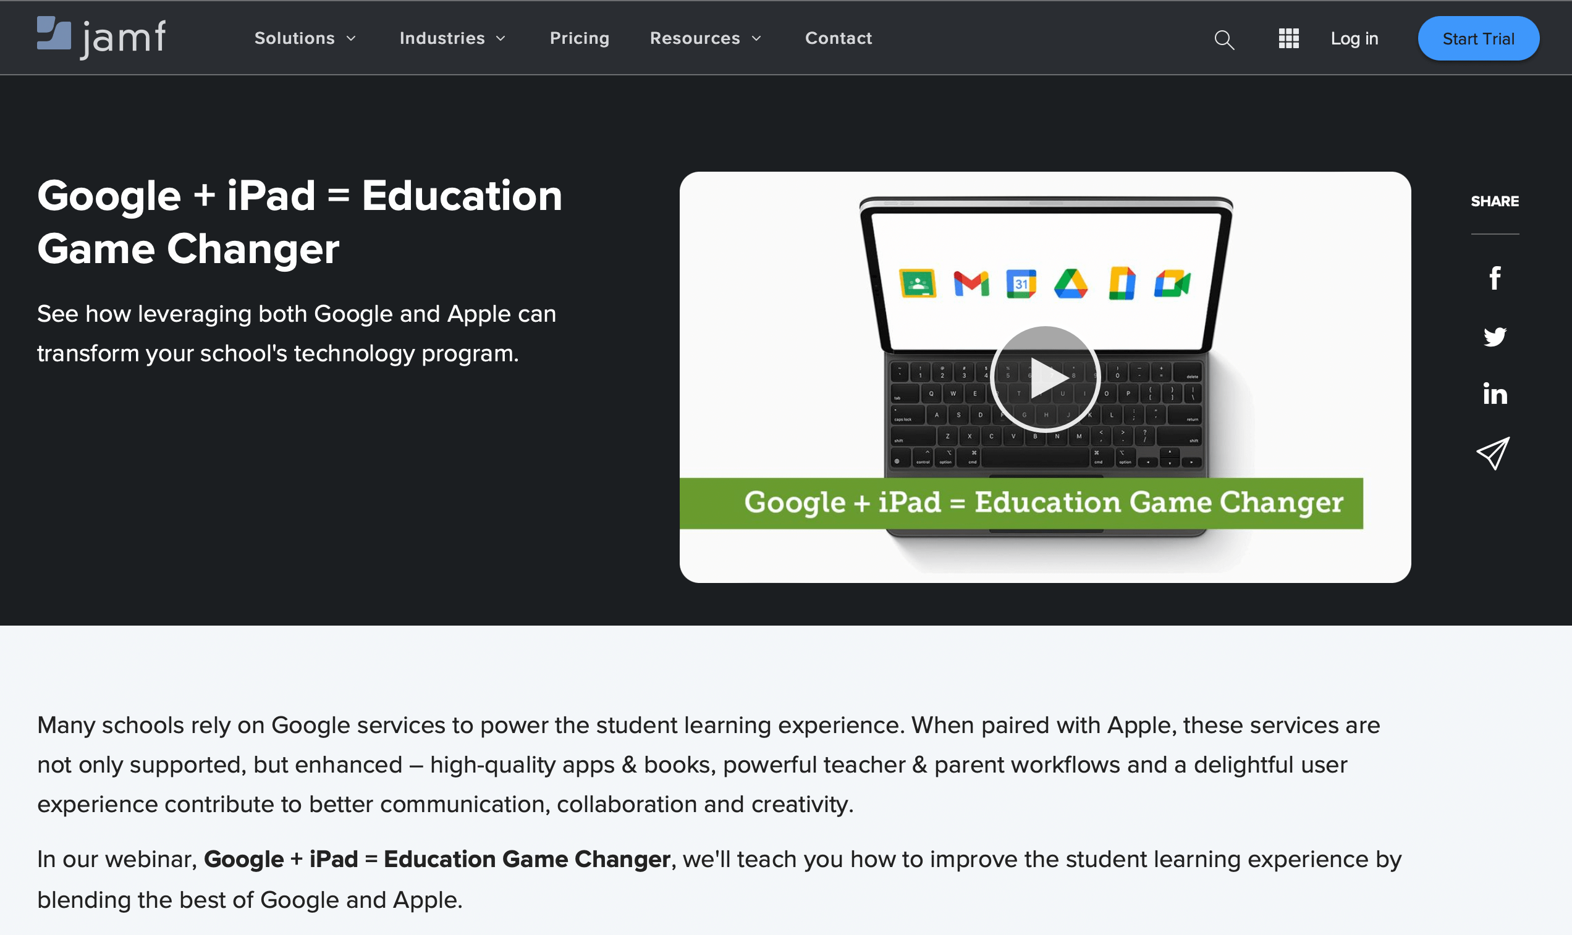Open the site search magnifier icon
Screen dimensions: 1572x935
tap(1224, 39)
